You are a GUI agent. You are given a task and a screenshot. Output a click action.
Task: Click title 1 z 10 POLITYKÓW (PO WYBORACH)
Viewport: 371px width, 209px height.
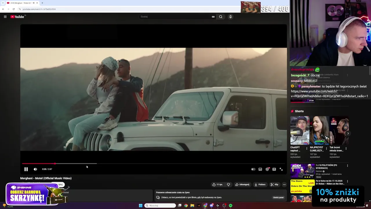tap(326, 167)
